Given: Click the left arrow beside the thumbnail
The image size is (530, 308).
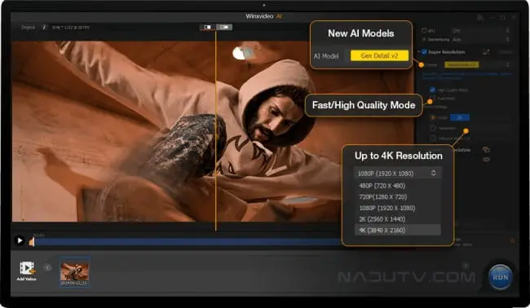Looking at the screenshot, I should click(x=47, y=268).
